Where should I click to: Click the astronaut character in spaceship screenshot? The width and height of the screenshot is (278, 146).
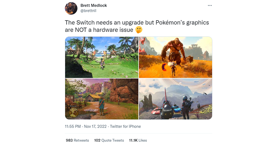point(186,107)
